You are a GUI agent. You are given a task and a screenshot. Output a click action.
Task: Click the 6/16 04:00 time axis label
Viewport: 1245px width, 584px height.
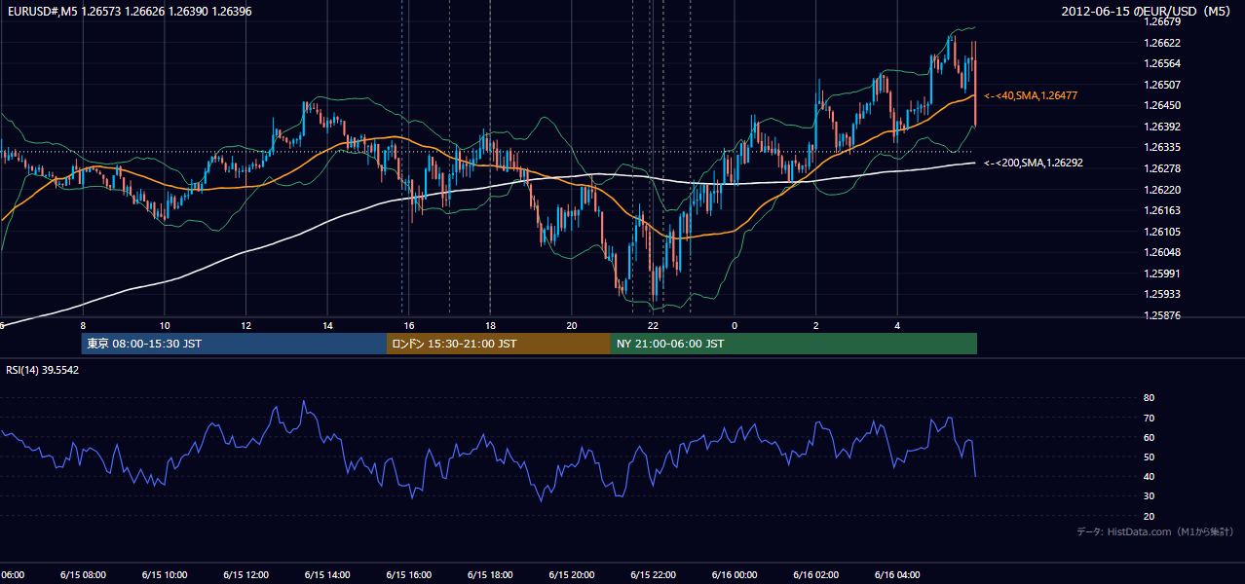click(x=896, y=574)
